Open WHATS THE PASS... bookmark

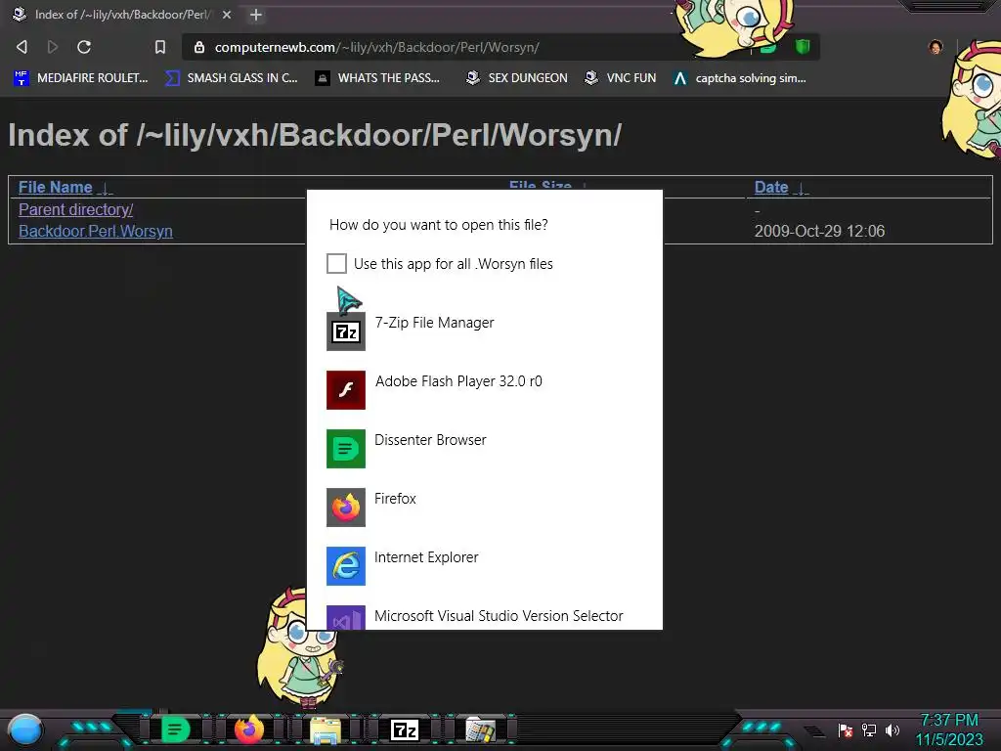pos(378,78)
